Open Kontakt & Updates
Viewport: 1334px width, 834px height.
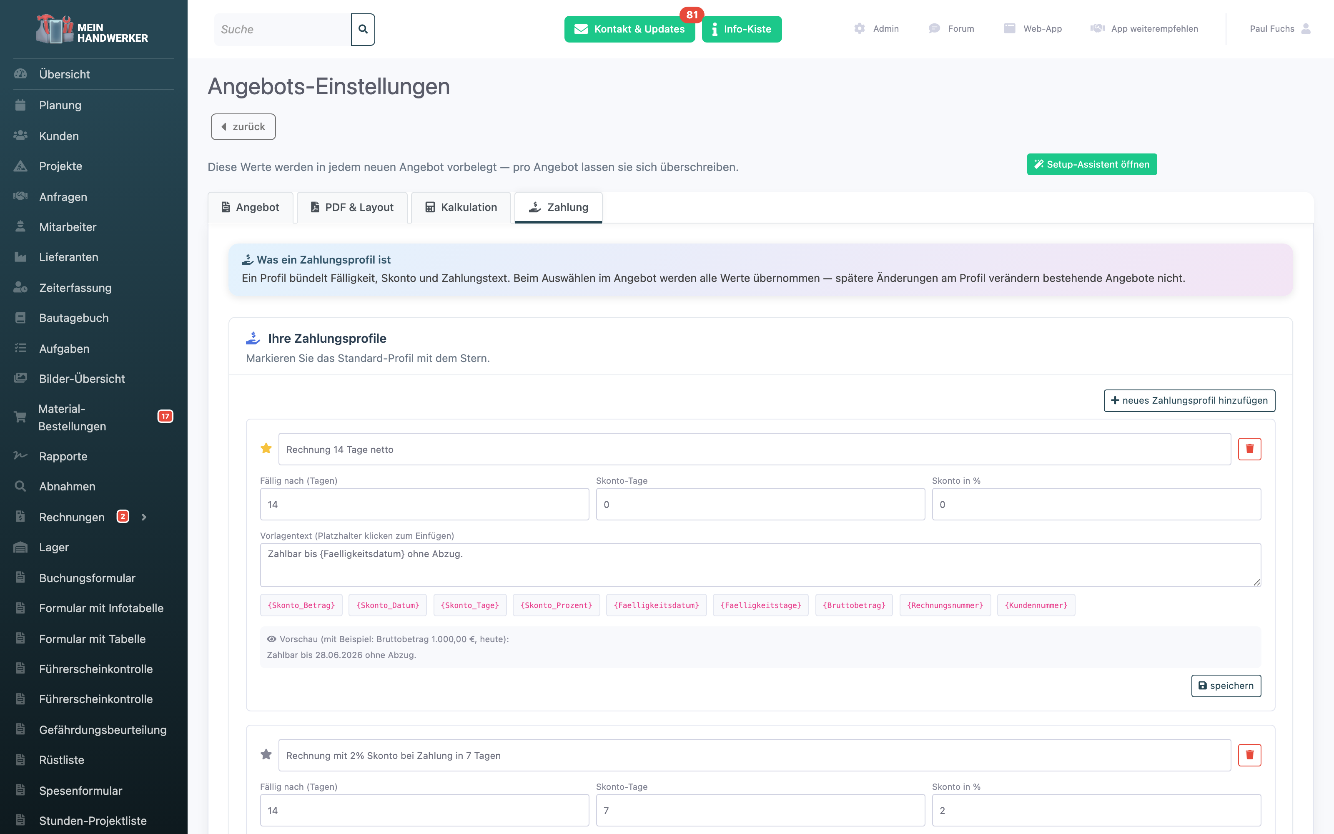click(629, 29)
